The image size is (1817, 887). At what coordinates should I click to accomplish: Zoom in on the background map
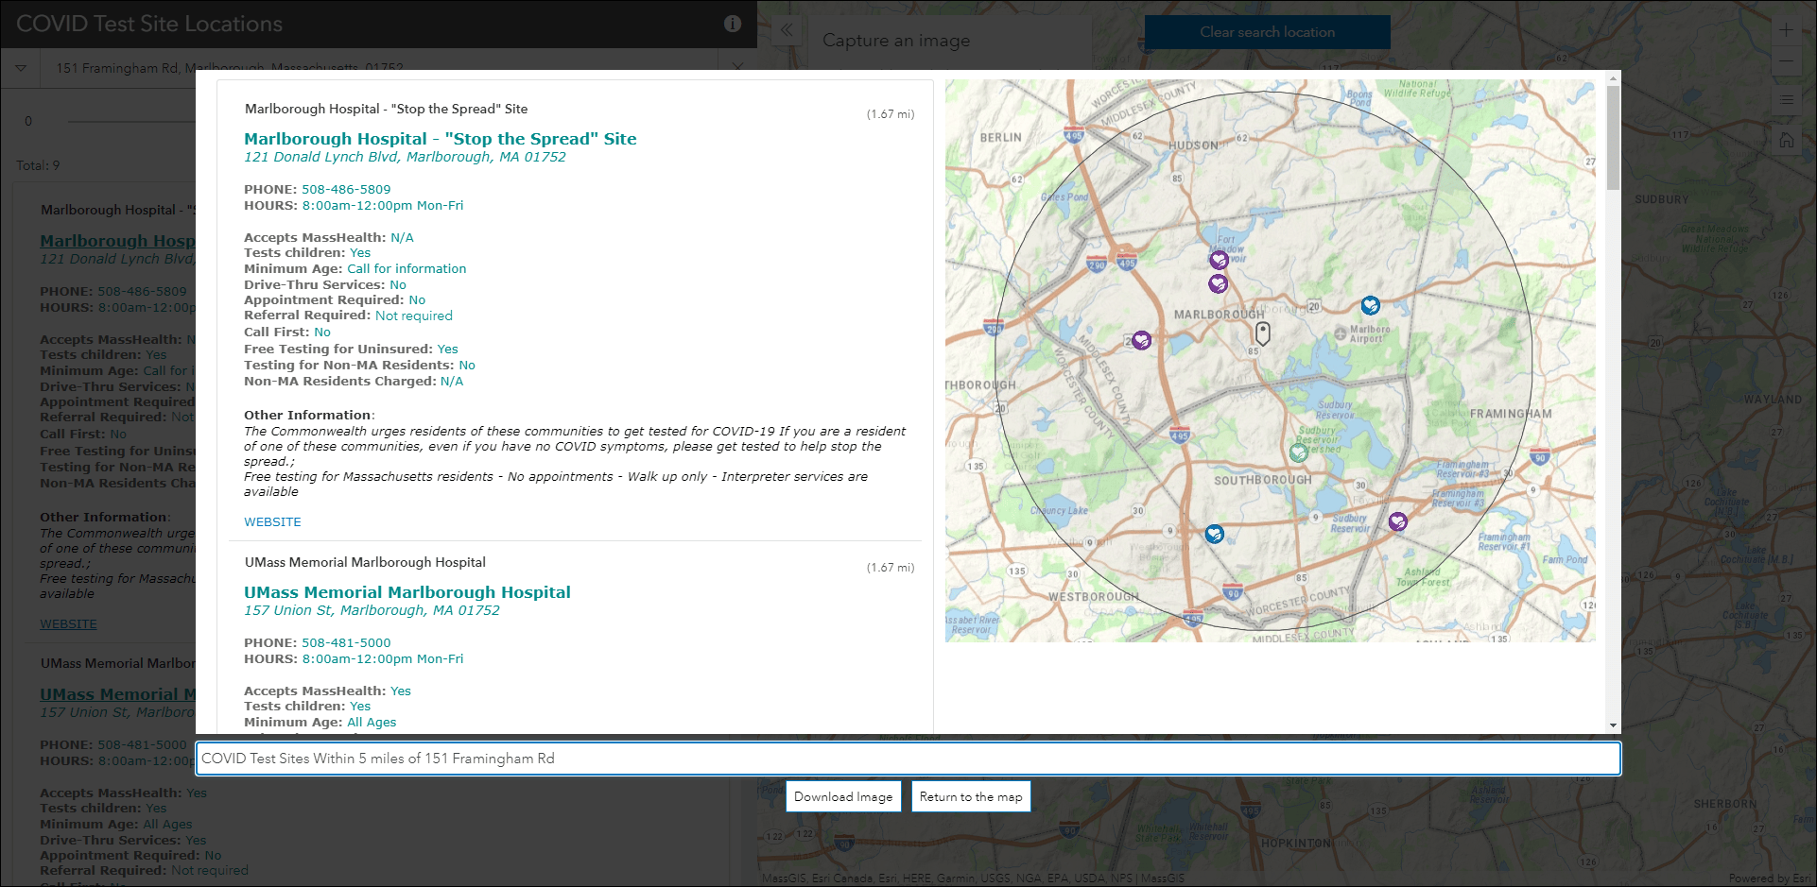click(1786, 30)
